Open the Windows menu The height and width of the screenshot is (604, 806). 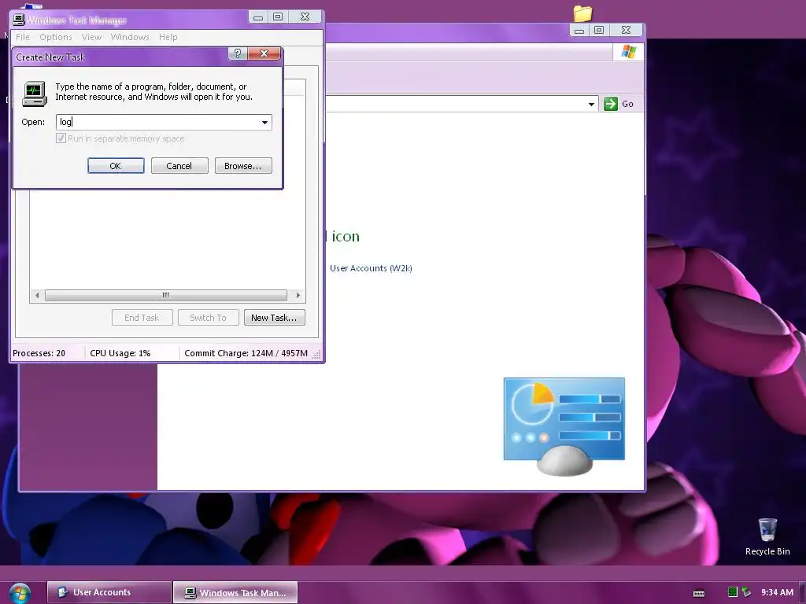pos(130,37)
